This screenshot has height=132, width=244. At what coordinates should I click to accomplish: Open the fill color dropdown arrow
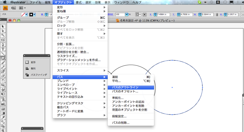point(26,14)
